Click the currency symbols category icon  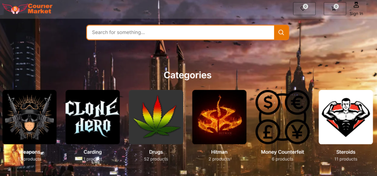click(x=282, y=117)
